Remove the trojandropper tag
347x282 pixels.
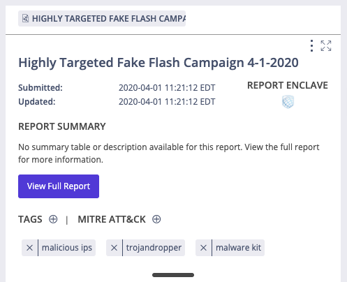(114, 248)
